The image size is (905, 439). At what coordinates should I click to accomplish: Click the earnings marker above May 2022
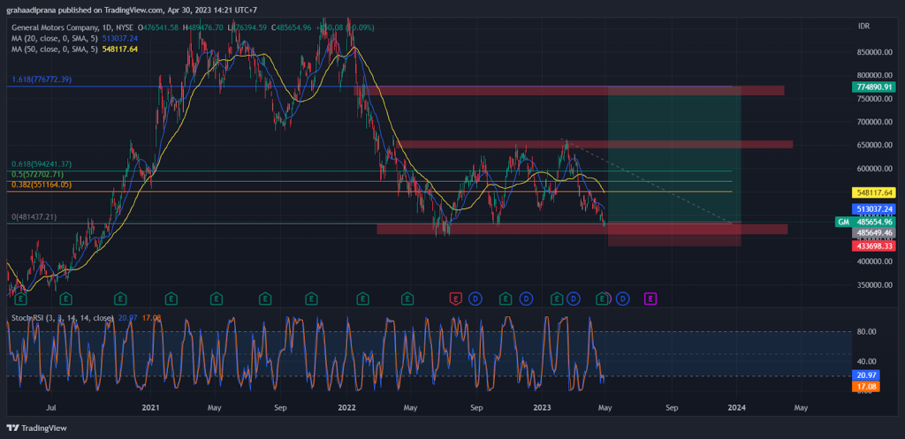click(x=407, y=299)
